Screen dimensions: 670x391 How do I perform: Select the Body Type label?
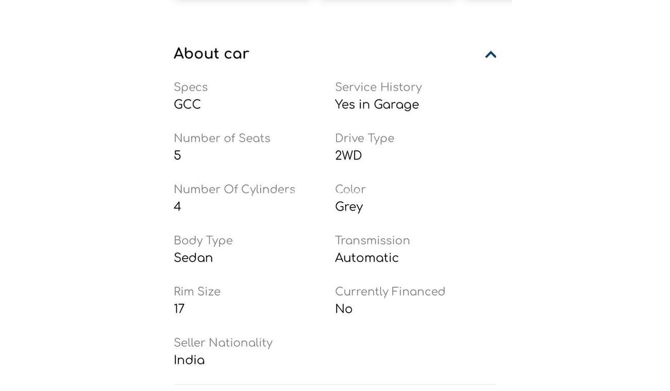[x=203, y=241]
